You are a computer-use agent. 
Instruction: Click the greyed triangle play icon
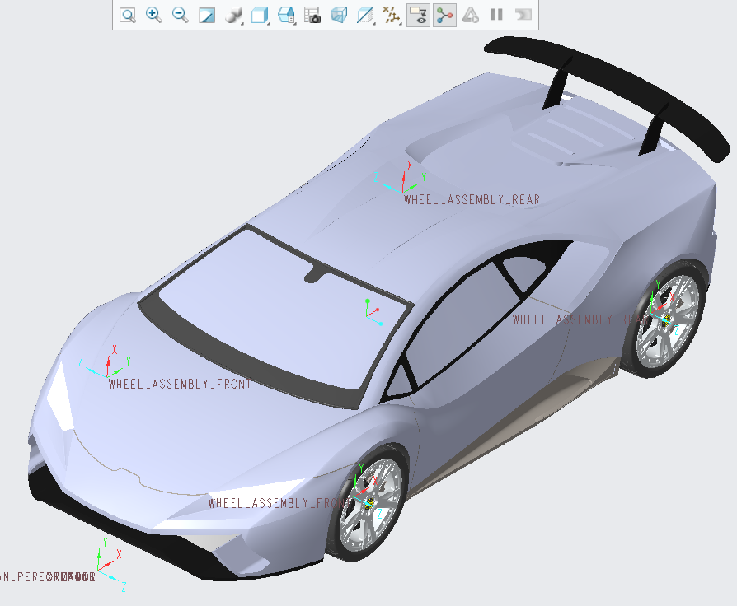[471, 15]
